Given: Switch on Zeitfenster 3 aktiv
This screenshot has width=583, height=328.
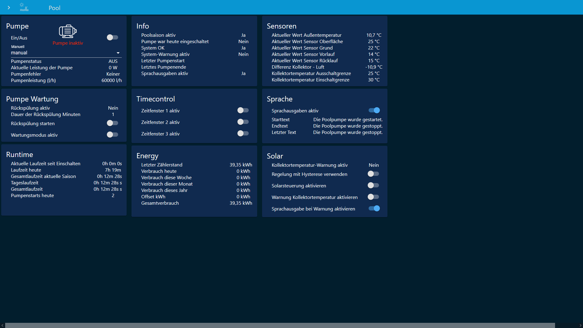Looking at the screenshot, I should [243, 133].
